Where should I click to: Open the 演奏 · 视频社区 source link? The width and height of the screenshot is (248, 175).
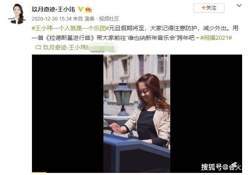[x=102, y=19]
